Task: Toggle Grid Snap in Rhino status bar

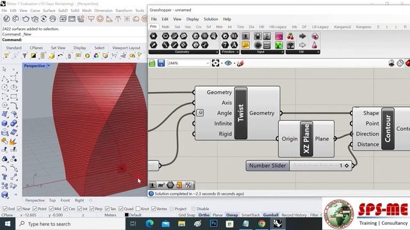Action: pyautogui.click(x=187, y=215)
